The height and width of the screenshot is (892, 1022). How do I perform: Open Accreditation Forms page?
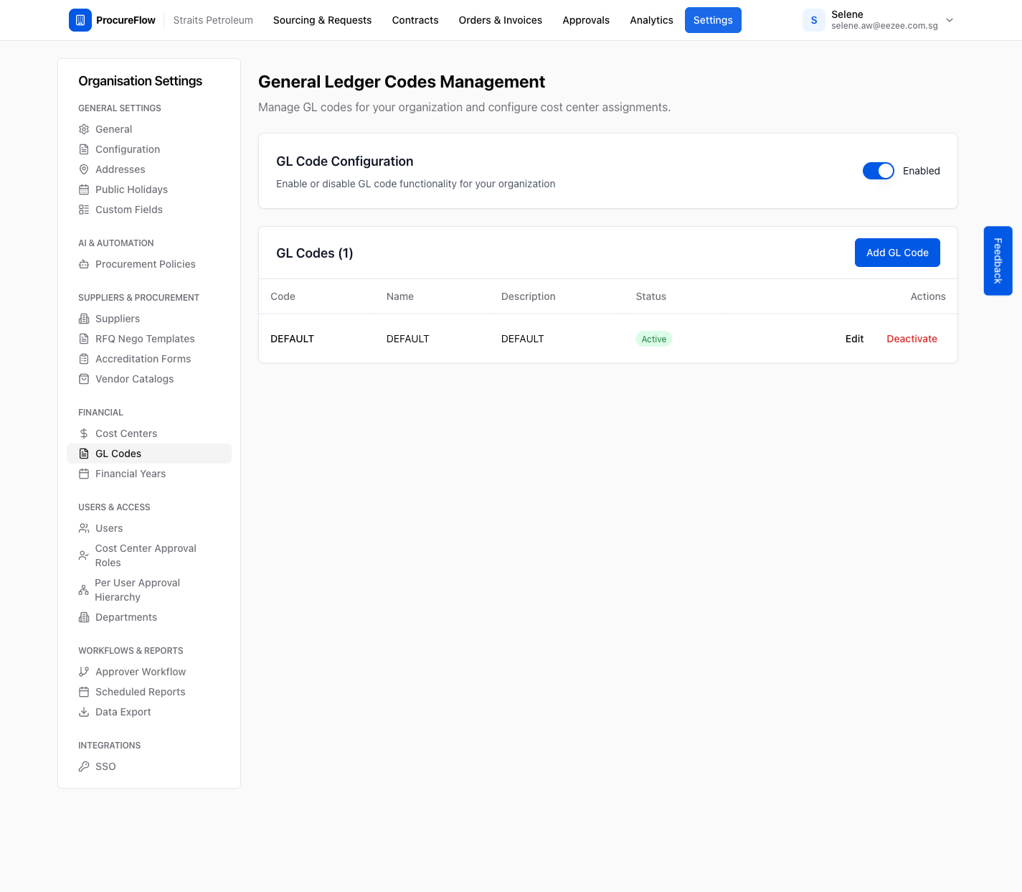tap(149, 359)
